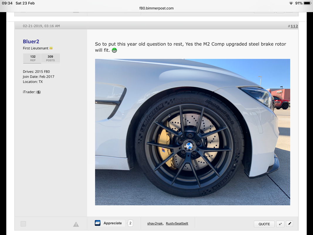
Task: Select the post text about M2 Comp rotor
Action: (x=190, y=47)
